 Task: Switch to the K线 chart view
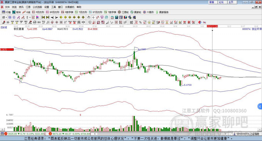[x=27, y=12]
